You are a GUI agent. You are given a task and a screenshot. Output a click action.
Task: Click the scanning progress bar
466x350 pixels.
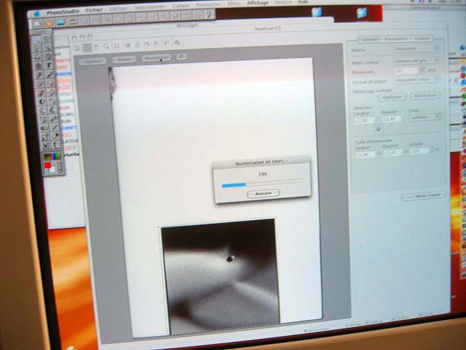[263, 183]
